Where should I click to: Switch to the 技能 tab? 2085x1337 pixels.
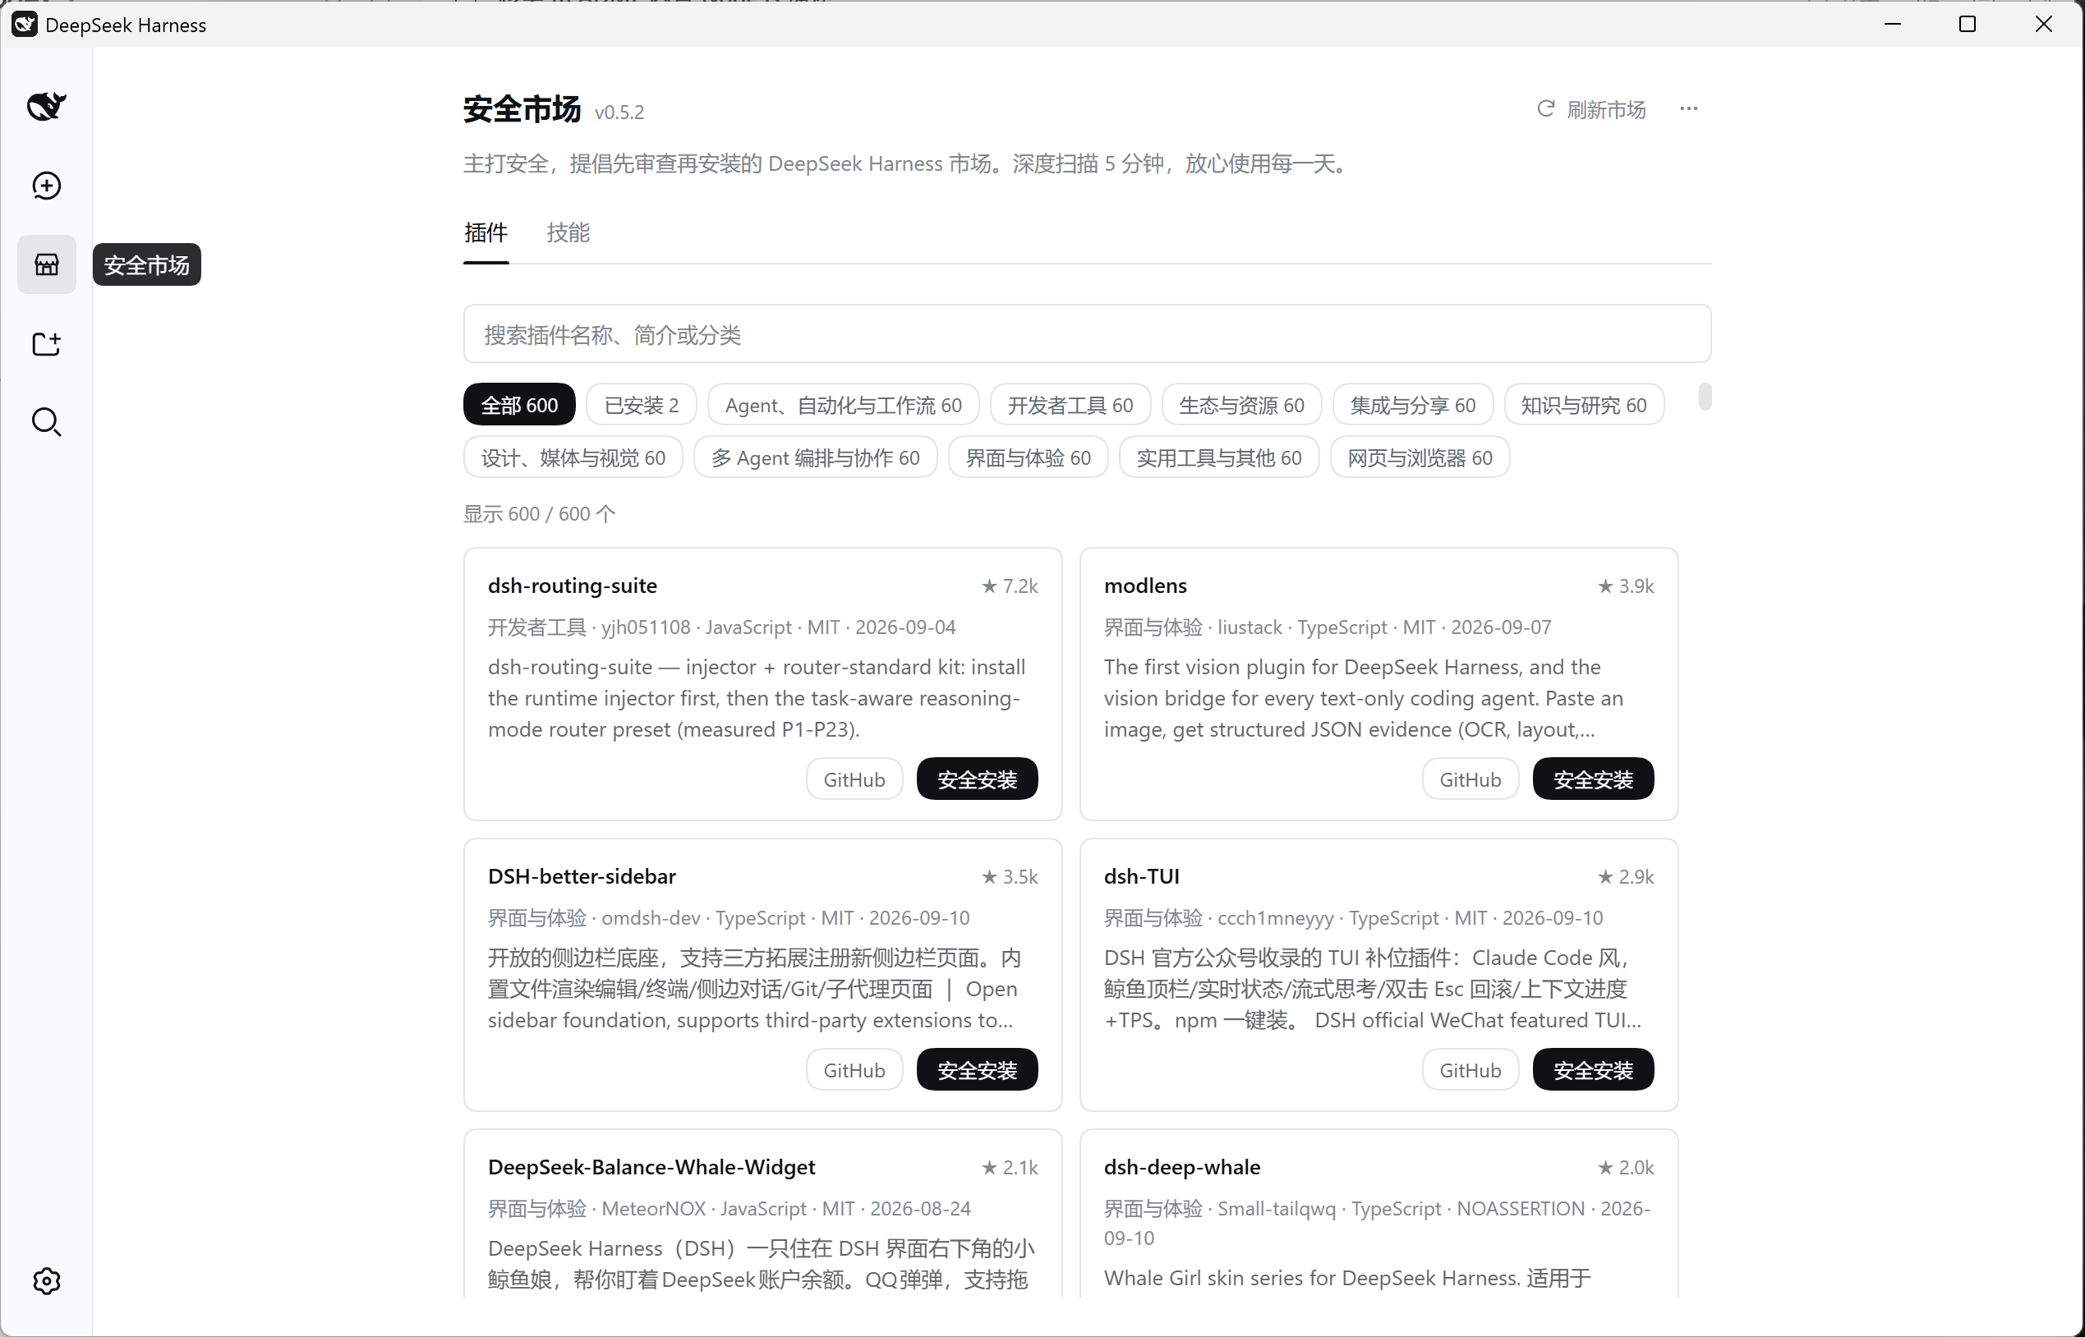(x=568, y=232)
